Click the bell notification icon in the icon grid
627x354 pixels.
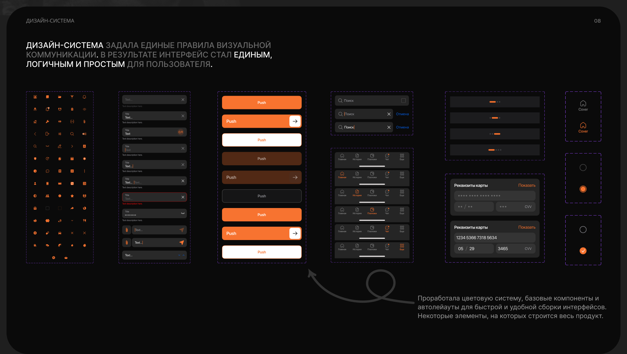(84, 97)
